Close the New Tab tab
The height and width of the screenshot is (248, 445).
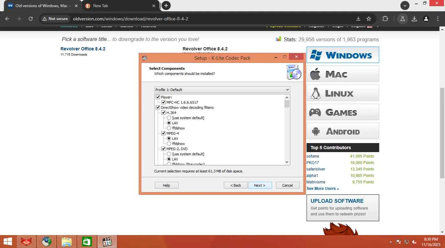pyautogui.click(x=154, y=6)
